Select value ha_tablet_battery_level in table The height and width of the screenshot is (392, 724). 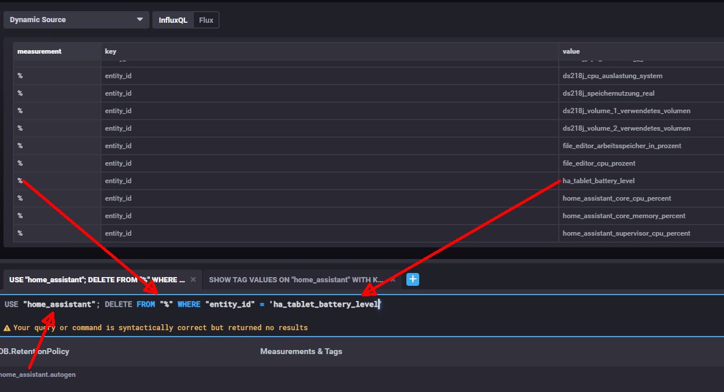[598, 181]
